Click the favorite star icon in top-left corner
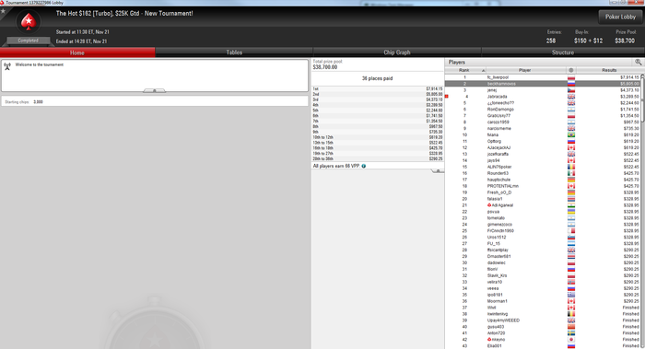645x349 pixels. pos(3,11)
